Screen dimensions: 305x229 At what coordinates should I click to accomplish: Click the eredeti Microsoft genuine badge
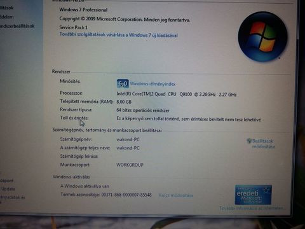254,195
